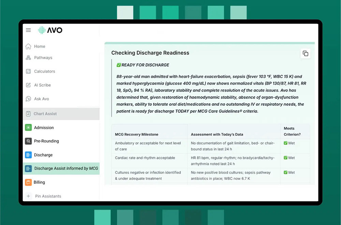Click the 'Checking Discharge Readiness' heading
Screen dimensions: 341x225
(x=150, y=53)
